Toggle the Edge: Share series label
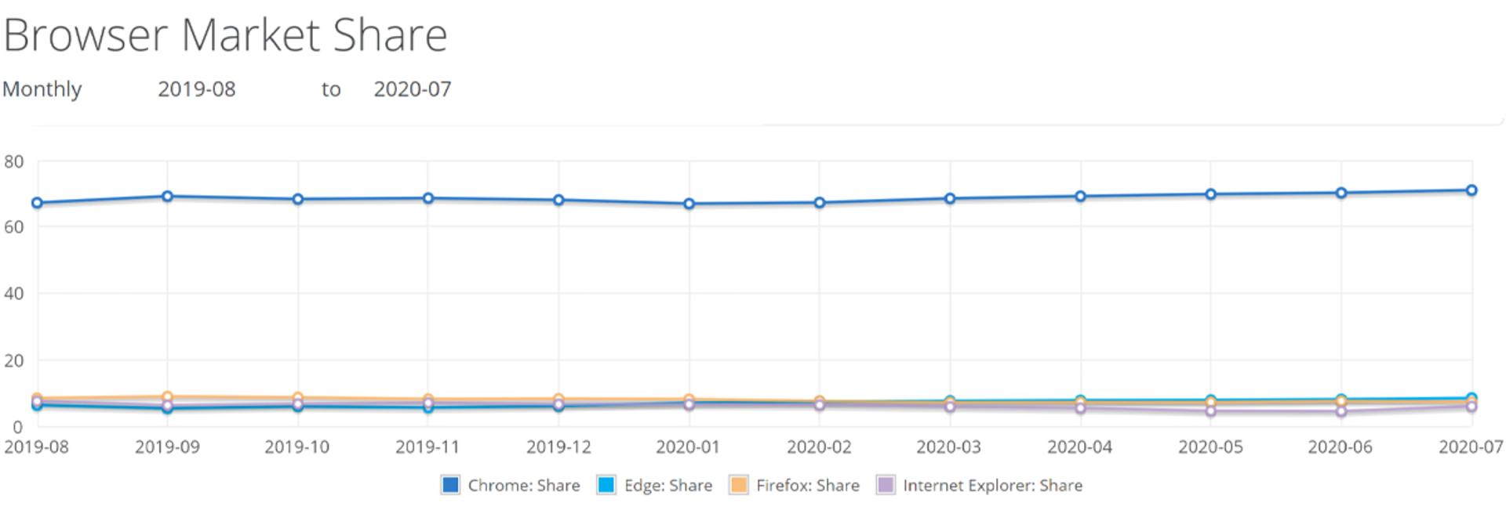This screenshot has width=1506, height=510. (668, 486)
